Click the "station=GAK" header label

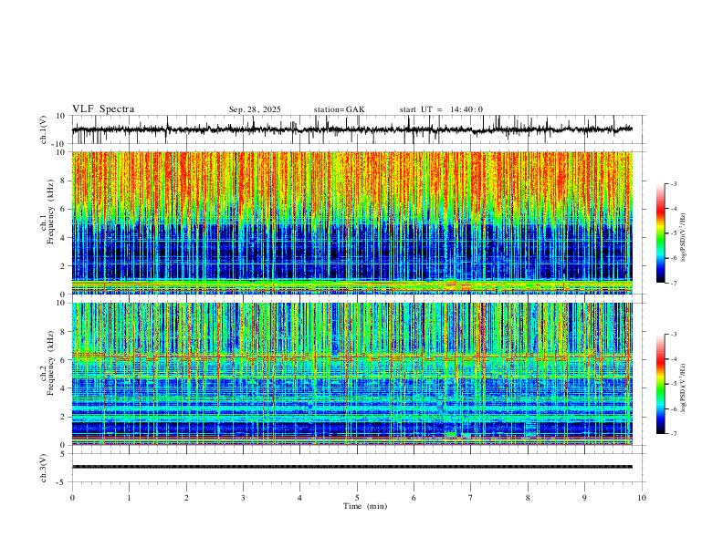tap(339, 109)
